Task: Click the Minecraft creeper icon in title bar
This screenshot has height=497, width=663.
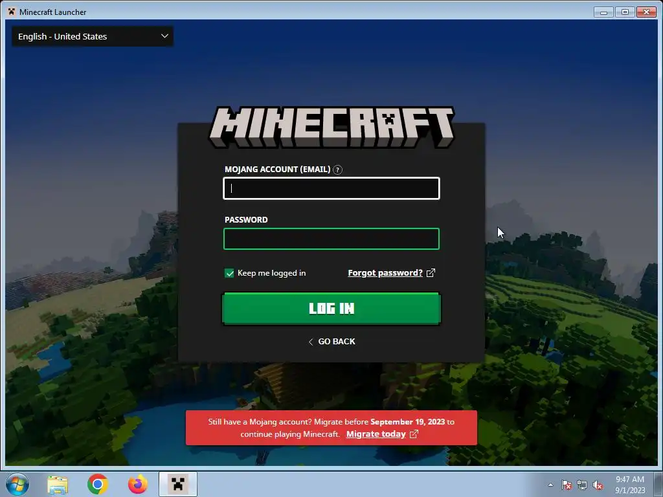Action: (x=12, y=12)
